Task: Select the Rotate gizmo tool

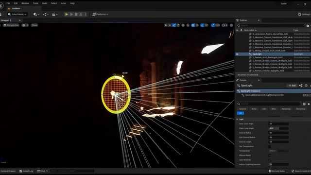Action: coord(174,25)
